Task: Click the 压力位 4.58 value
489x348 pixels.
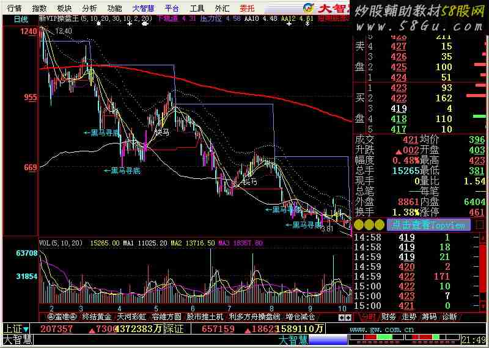Action: tap(221, 18)
